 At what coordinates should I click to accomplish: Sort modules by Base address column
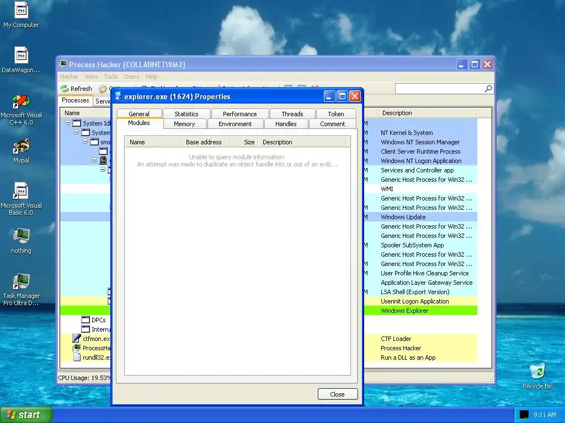point(203,142)
